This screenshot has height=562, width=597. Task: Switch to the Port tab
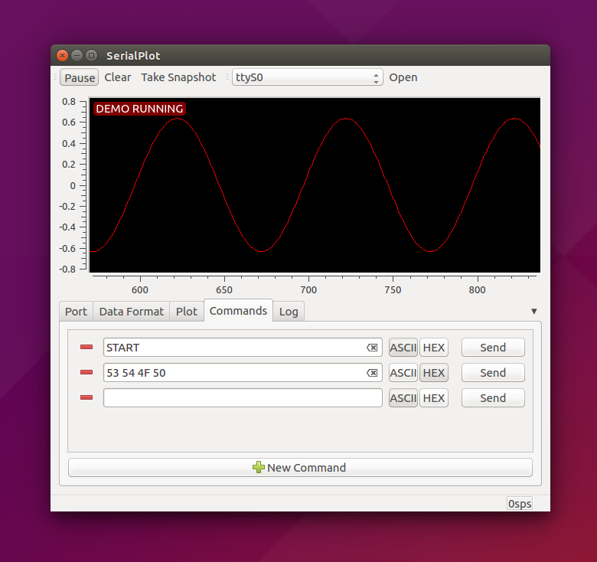coord(76,312)
